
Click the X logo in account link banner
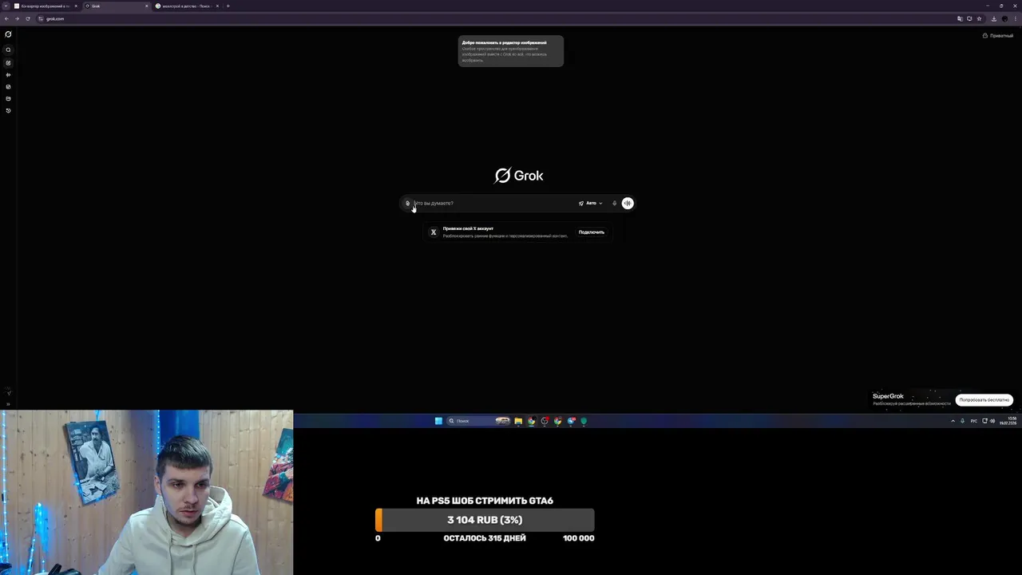pos(434,232)
